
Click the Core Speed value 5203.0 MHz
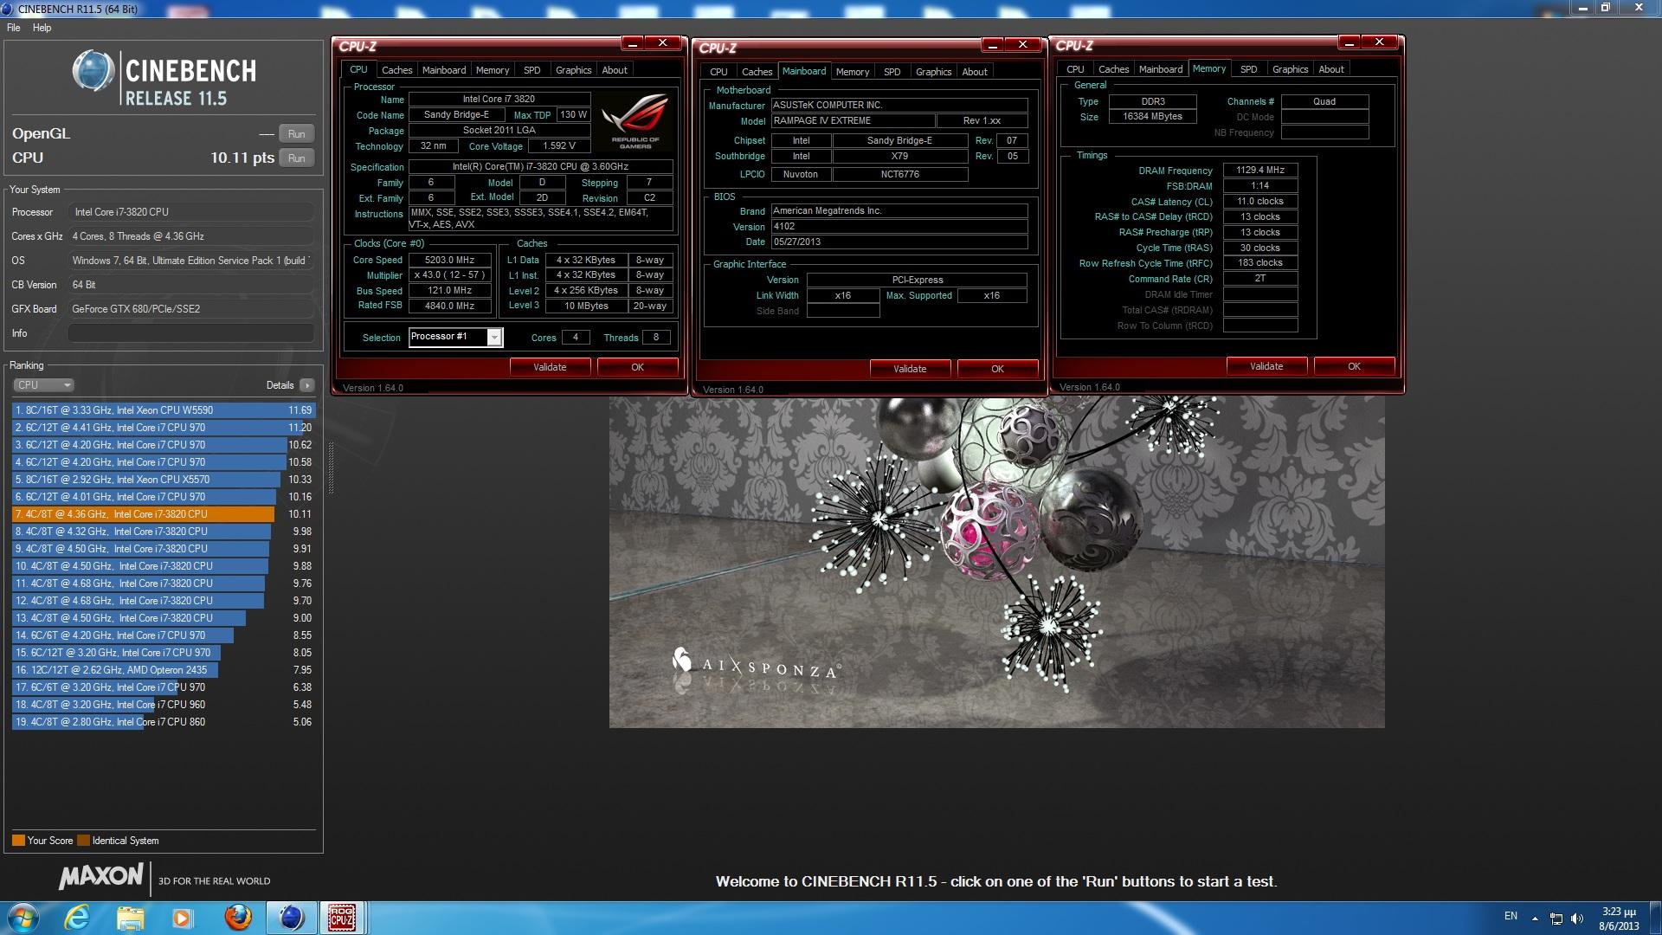[x=449, y=260]
